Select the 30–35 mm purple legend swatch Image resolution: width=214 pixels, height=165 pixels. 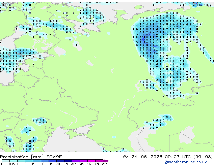point(76,161)
